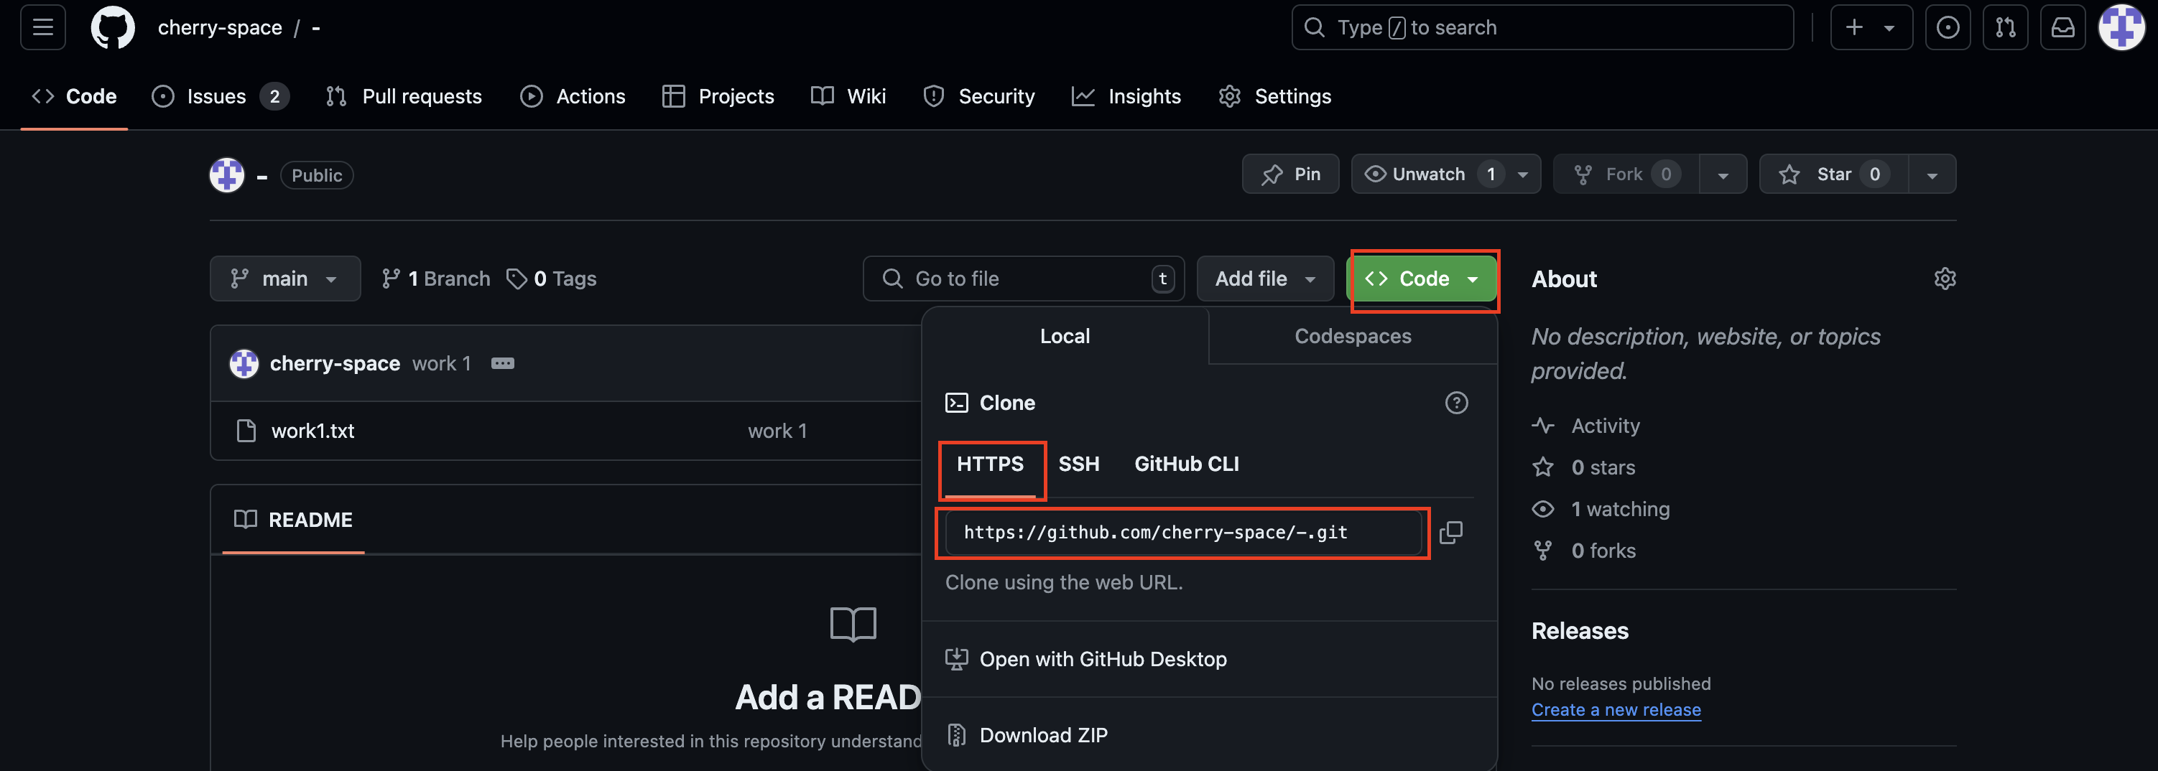This screenshot has height=771, width=2158.
Task: Open the Add file dropdown
Action: tap(1265, 279)
